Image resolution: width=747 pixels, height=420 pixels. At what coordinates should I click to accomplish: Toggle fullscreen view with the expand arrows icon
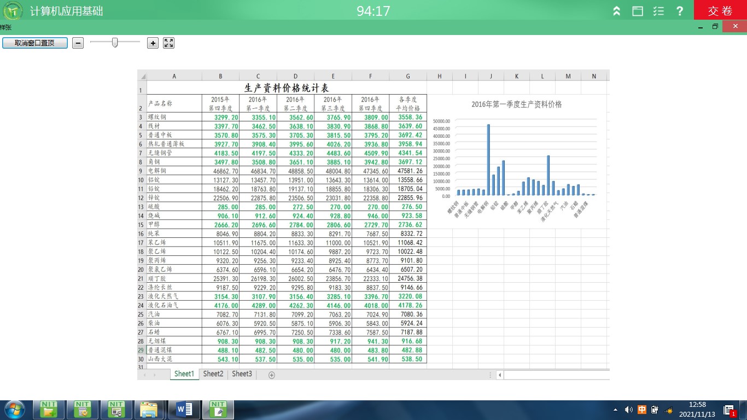[x=168, y=43]
